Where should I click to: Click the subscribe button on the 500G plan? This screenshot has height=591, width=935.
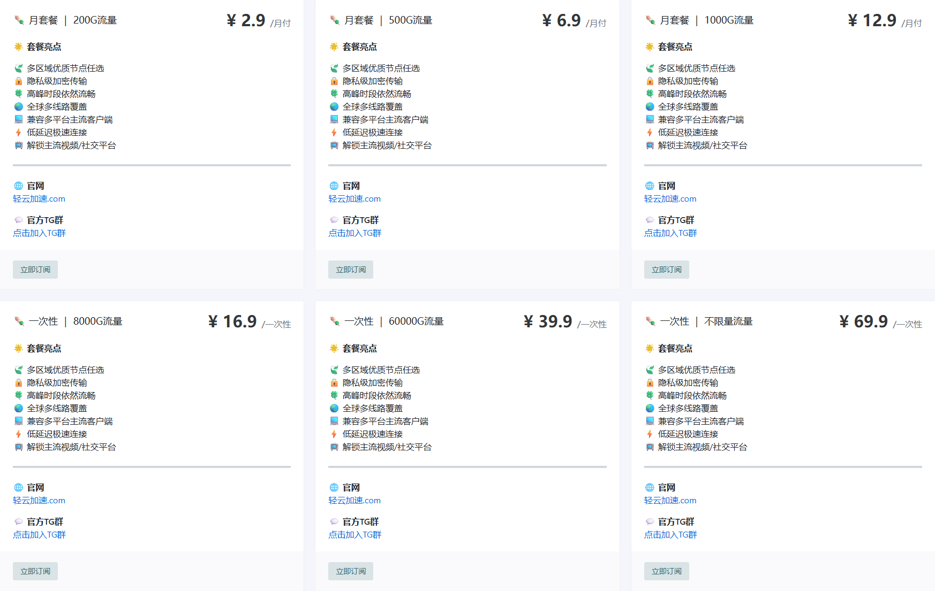click(351, 270)
